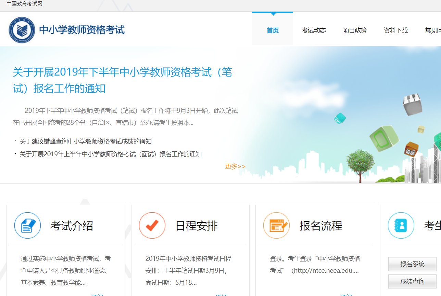This screenshot has width=441, height=296.
Task: Open the 项目政策 menu item
Action: click(x=355, y=30)
